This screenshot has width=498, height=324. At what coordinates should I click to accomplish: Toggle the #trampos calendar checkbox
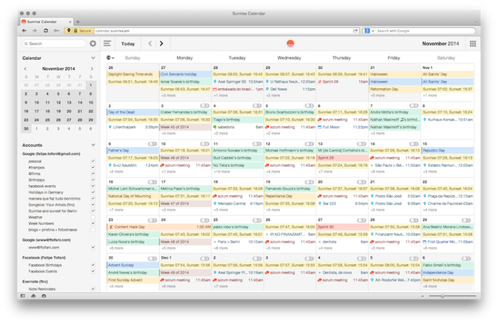tap(93, 167)
